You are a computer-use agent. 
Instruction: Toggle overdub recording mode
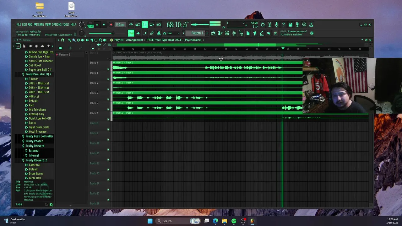(x=152, y=24)
